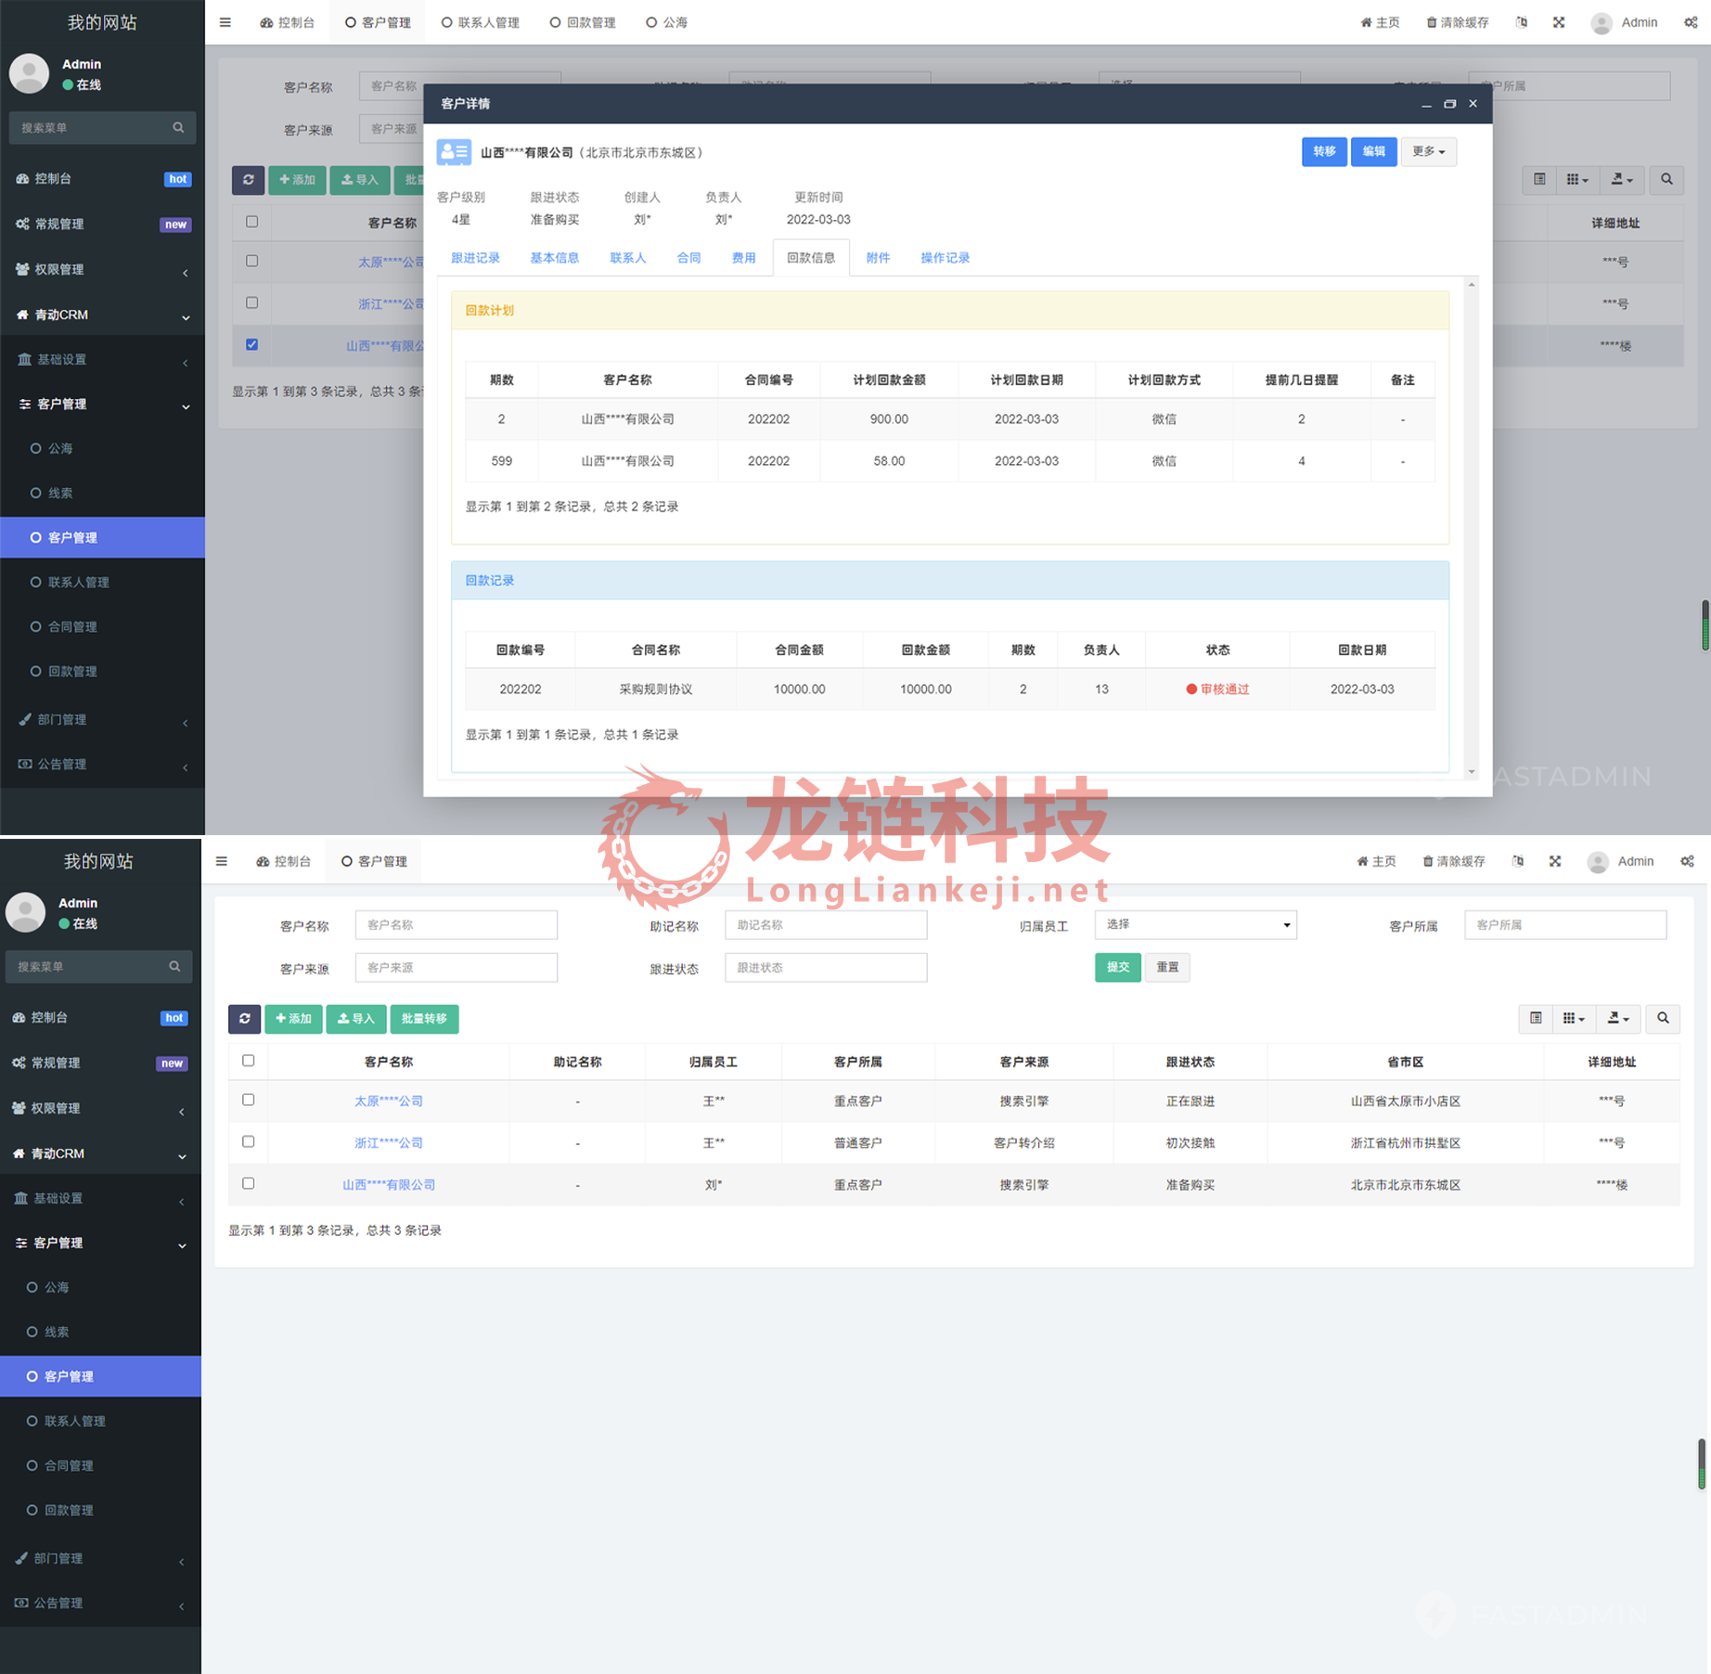Toggle the sidebar hamburger icon in upper page
This screenshot has width=1711, height=1674.
[225, 22]
